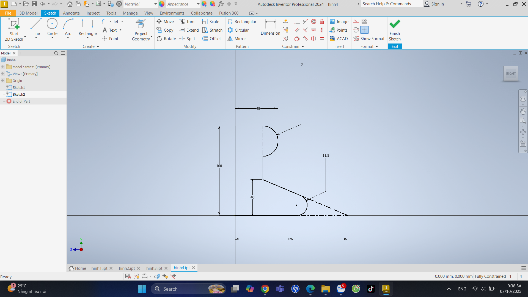Open the Appearance dropdown
Screen dimensions: 528x297
click(x=198, y=4)
